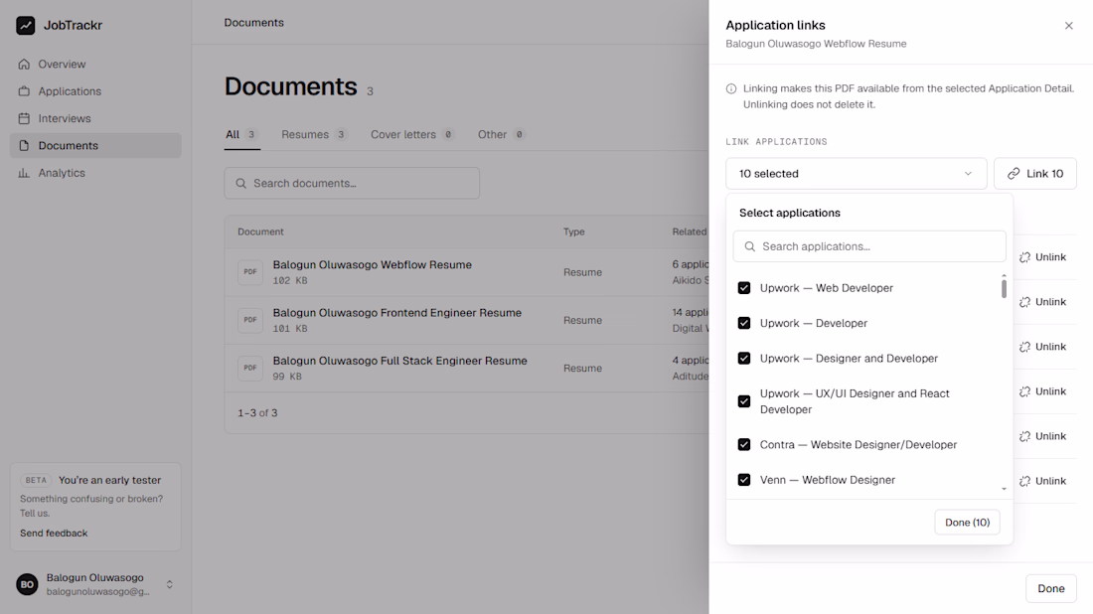Image resolution: width=1093 pixels, height=614 pixels.
Task: Click the JobTrackr logo icon
Action: [26, 25]
